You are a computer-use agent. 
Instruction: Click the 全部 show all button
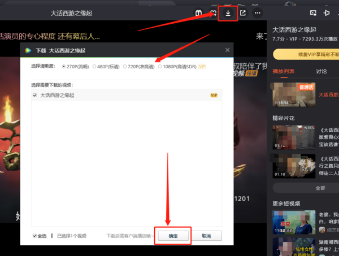click(x=306, y=188)
